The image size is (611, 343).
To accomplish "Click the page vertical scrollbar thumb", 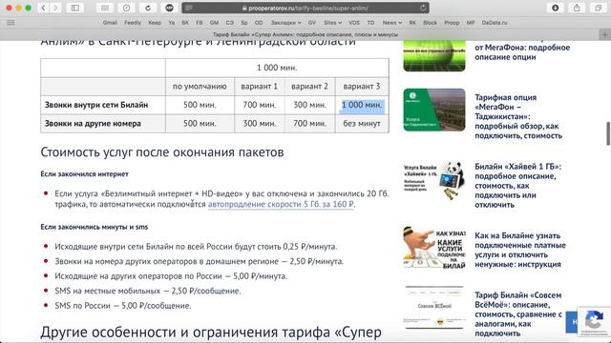I will point(608,133).
